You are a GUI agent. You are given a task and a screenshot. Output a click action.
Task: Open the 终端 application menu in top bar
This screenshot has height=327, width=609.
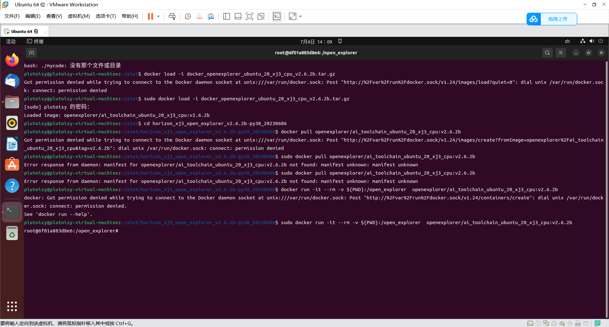coord(35,41)
